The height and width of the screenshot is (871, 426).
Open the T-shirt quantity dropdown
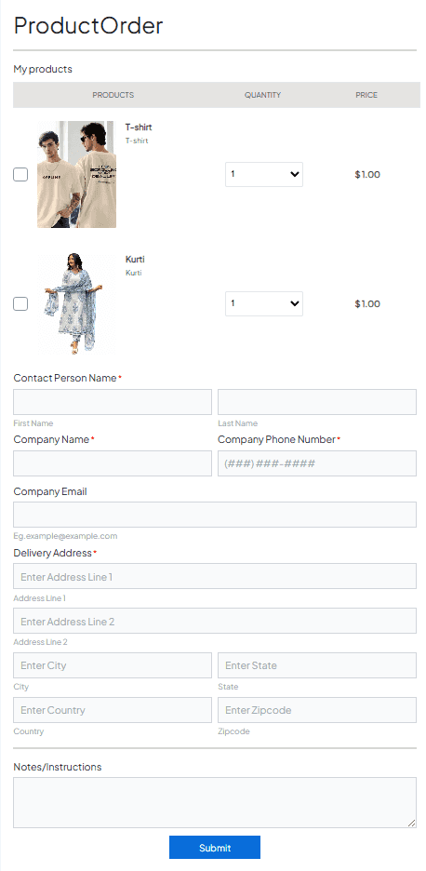tap(264, 174)
